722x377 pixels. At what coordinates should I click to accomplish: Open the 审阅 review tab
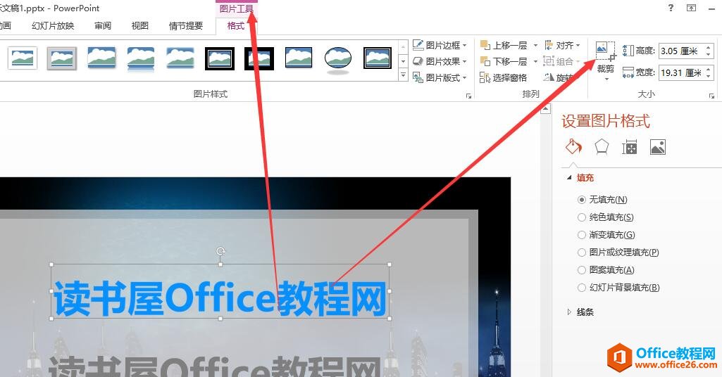(103, 26)
